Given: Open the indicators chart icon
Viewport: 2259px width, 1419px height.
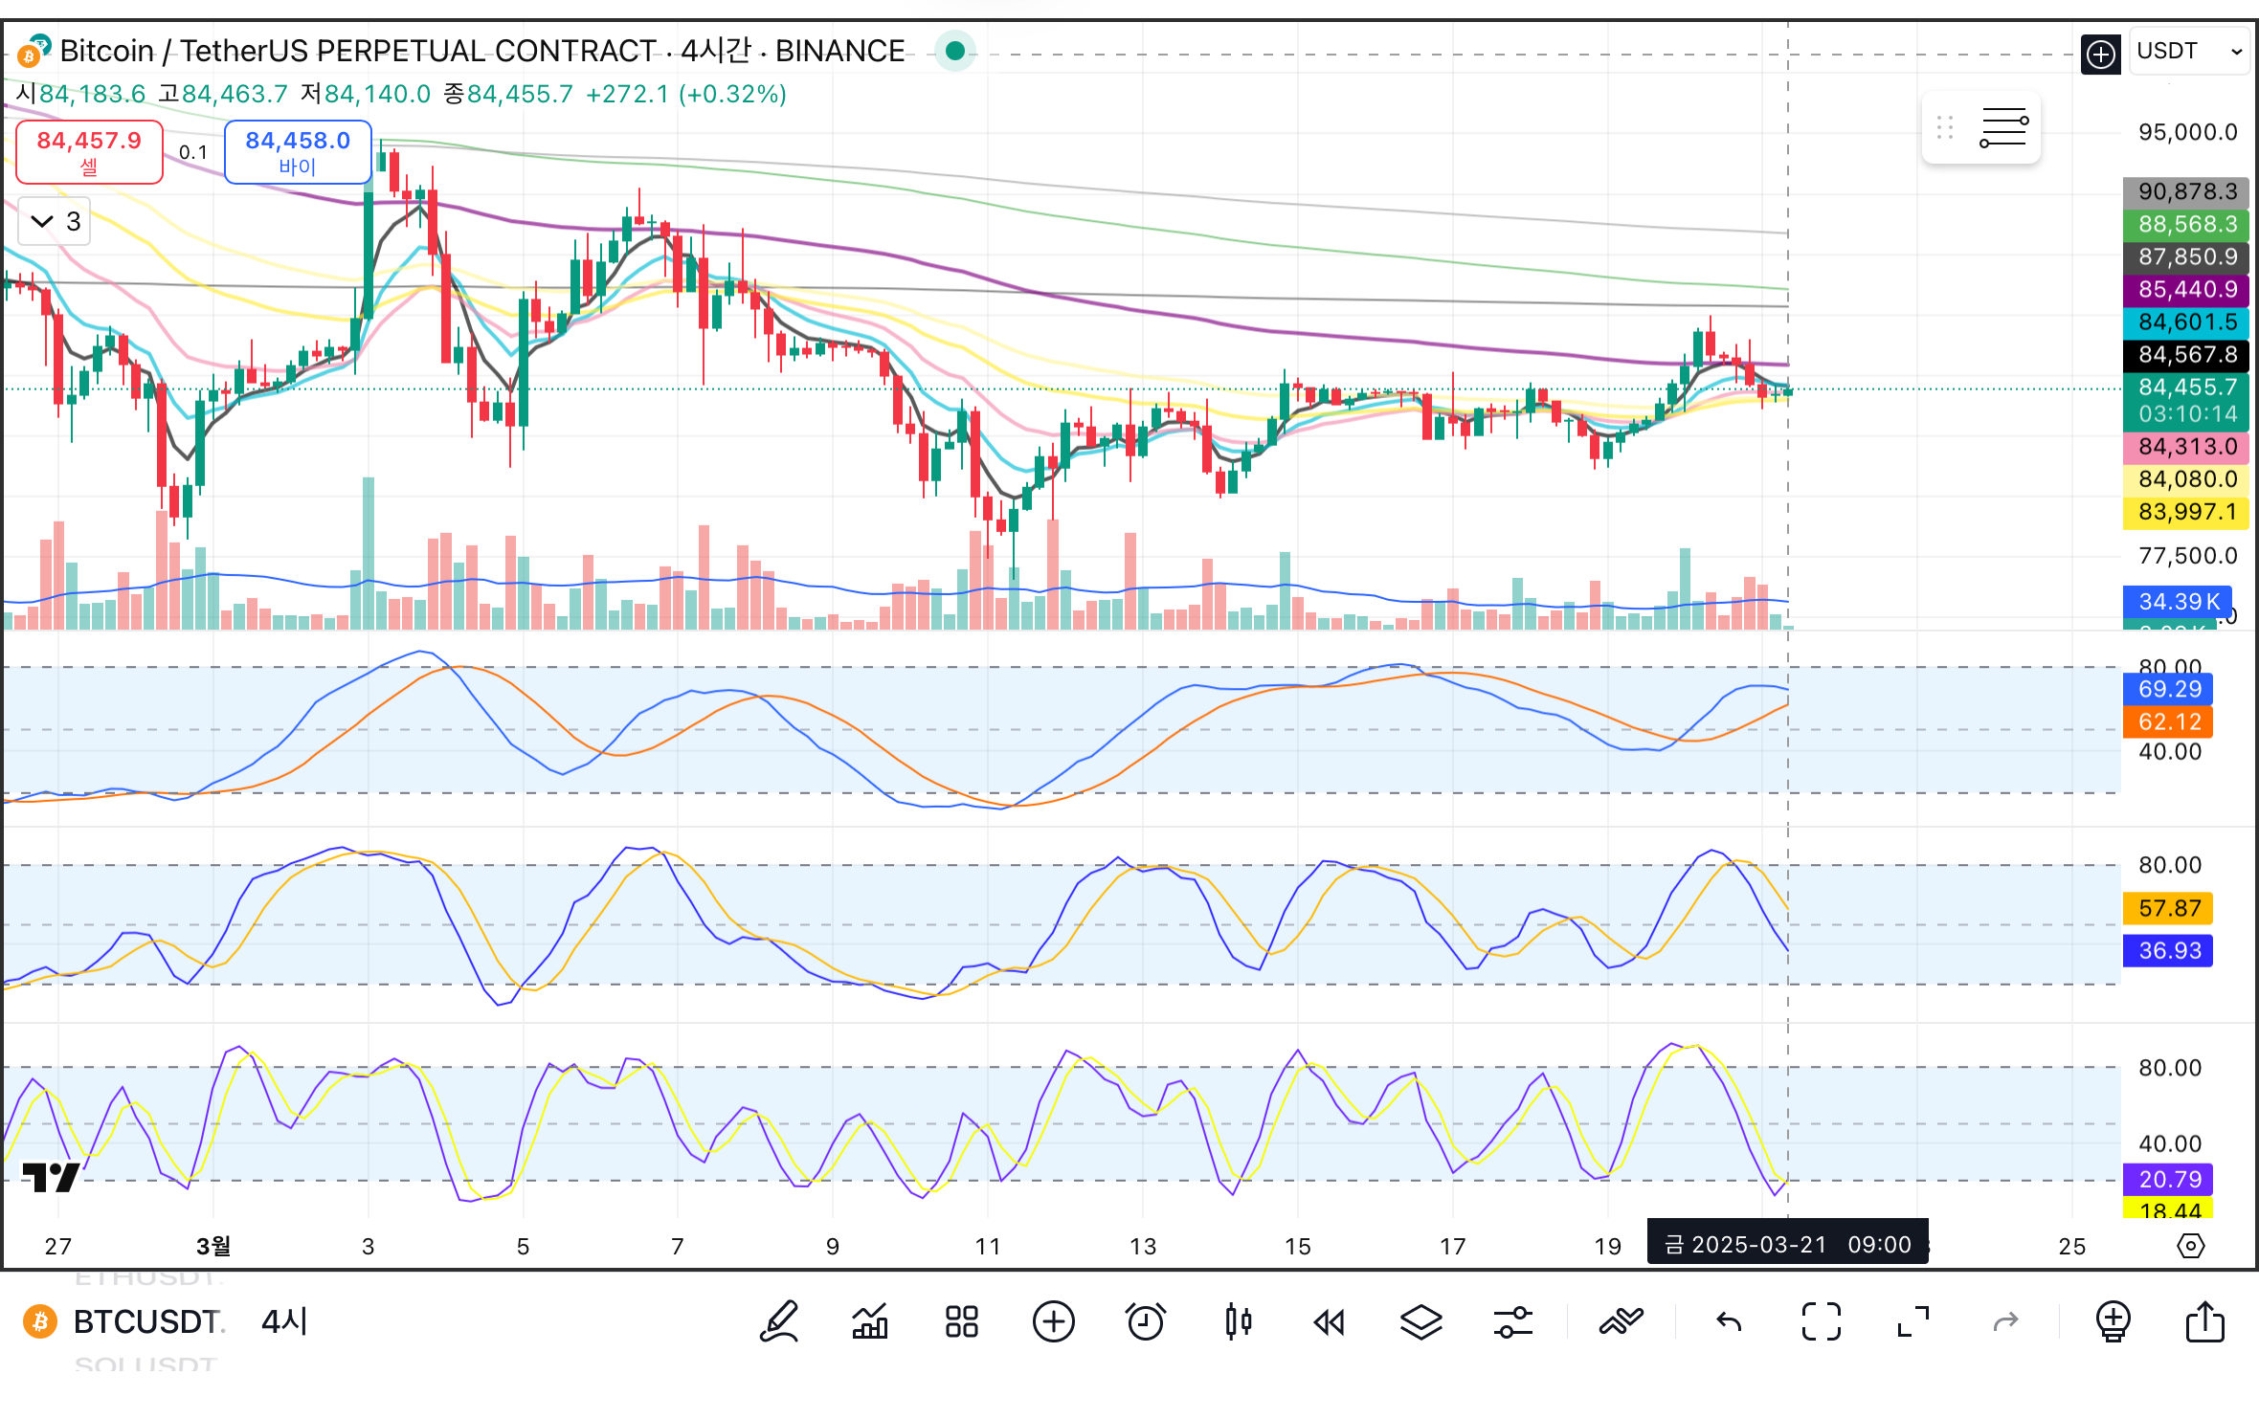Looking at the screenshot, I should [870, 1322].
